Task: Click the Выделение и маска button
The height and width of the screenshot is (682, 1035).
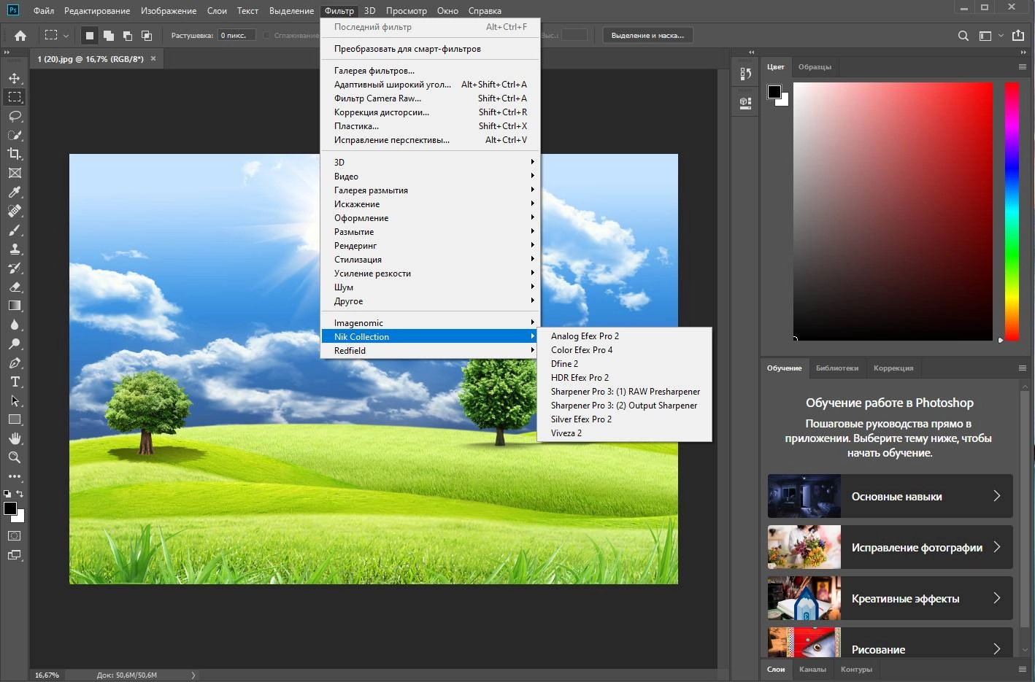Action: pos(648,35)
